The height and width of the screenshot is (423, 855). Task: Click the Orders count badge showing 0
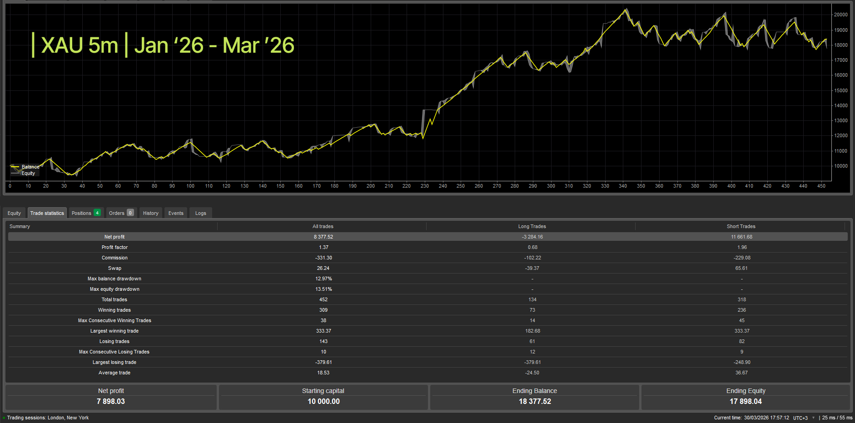click(x=130, y=213)
